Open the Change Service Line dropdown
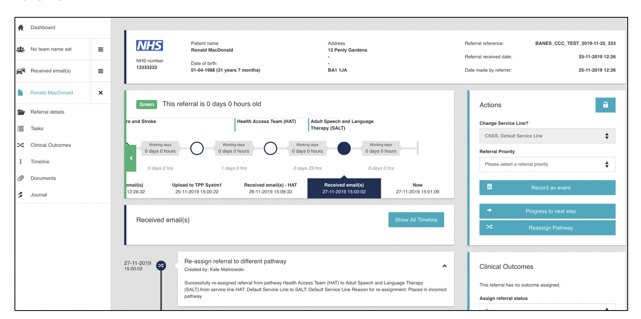Image resolution: width=641 pixels, height=319 pixels. point(547,136)
